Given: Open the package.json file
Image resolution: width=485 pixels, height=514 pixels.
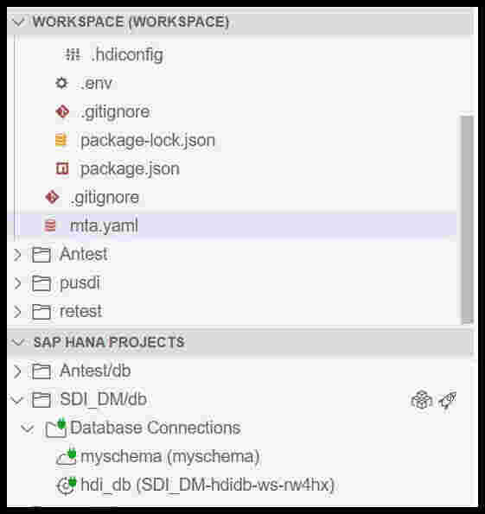Looking at the screenshot, I should (130, 168).
